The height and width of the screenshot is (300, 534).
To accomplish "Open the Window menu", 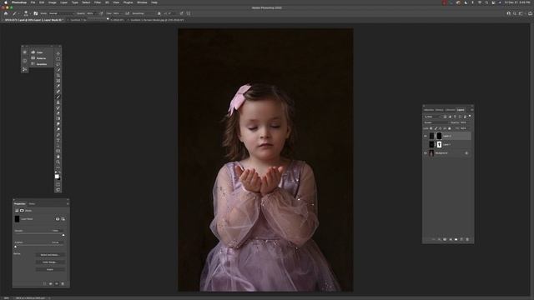I will click(142, 2).
